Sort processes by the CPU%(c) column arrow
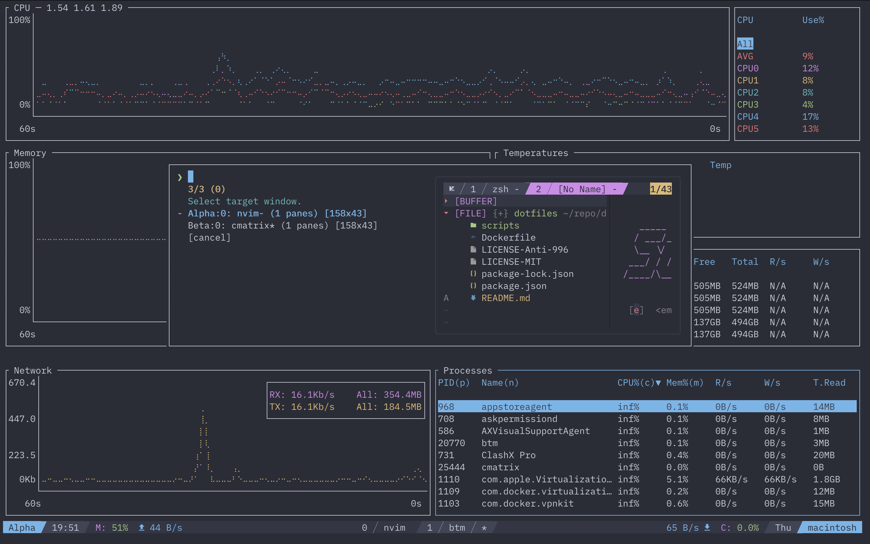Image resolution: width=870 pixels, height=544 pixels. pos(658,383)
